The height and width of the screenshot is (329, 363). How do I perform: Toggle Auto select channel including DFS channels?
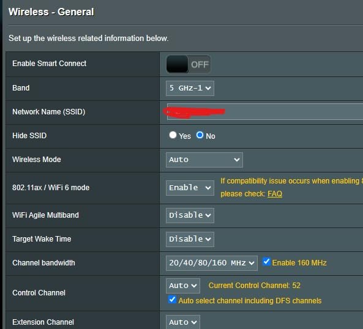pos(172,300)
